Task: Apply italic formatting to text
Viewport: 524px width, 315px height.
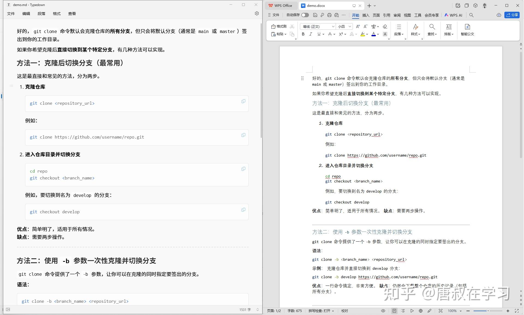Action: click(311, 34)
